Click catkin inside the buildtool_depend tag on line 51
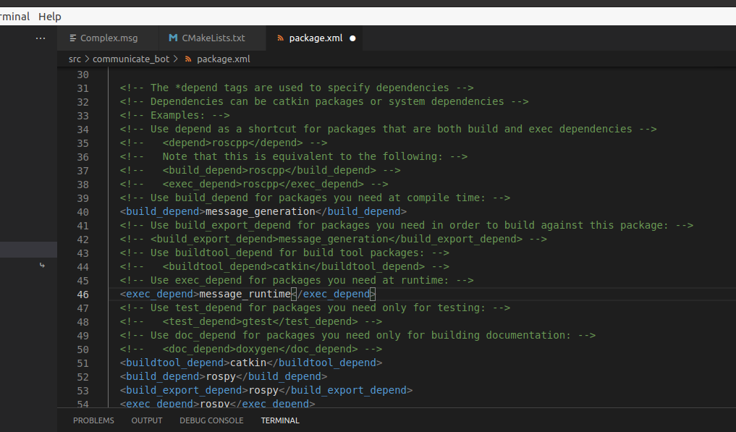Image resolution: width=736 pixels, height=432 pixels. click(x=248, y=363)
